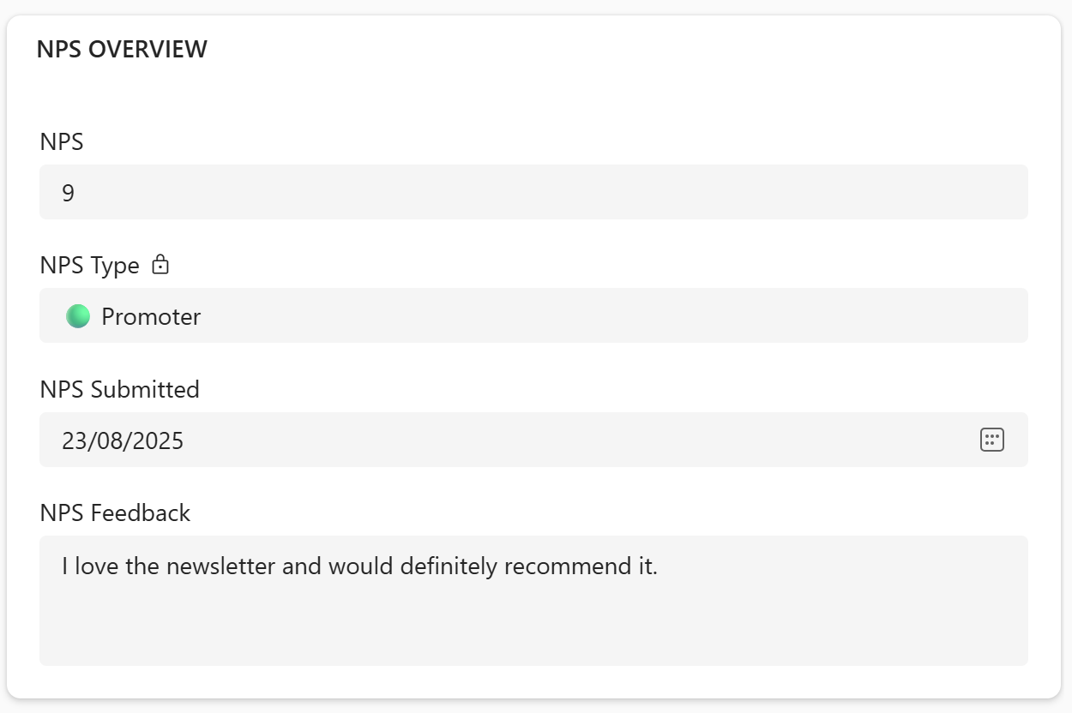Image resolution: width=1072 pixels, height=713 pixels.
Task: Click the NPS Submitted label
Action: (x=119, y=389)
